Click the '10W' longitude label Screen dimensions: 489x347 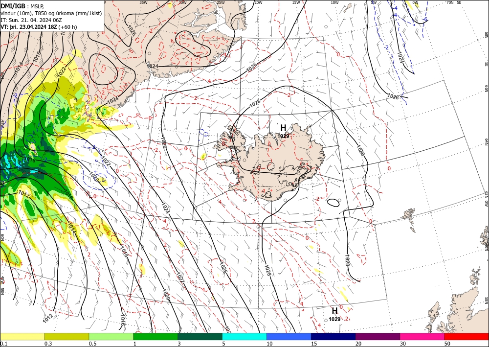pos(334,2)
